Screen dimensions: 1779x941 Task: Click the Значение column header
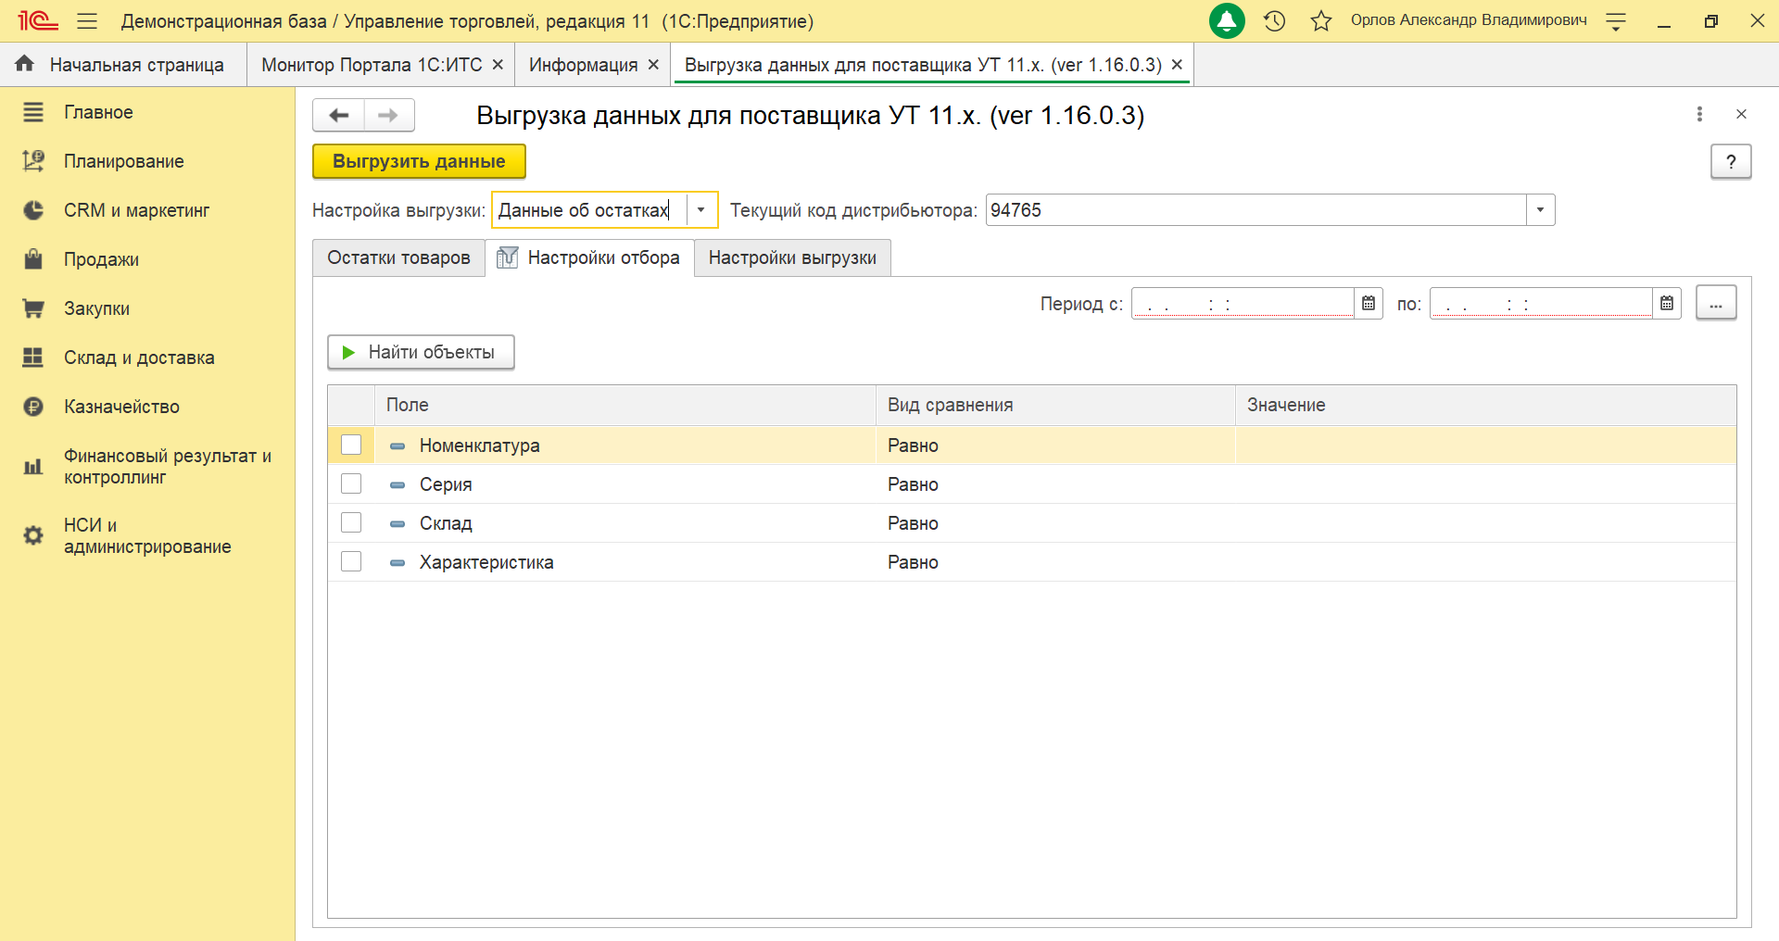[1486, 405]
